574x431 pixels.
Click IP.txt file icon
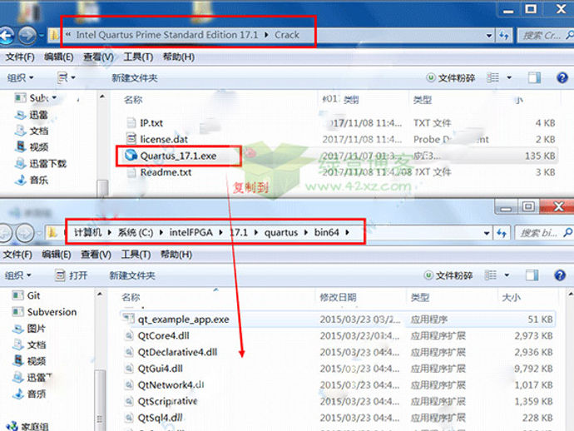[x=131, y=122]
